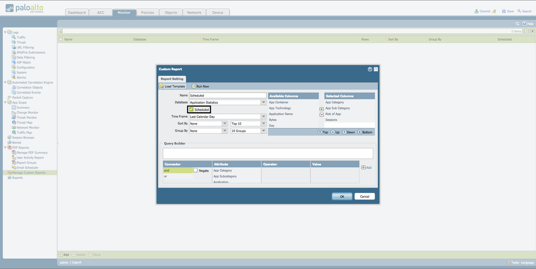Viewport: 536px width, 269px height.
Task: Click the Load Template icon
Action: tap(161, 87)
